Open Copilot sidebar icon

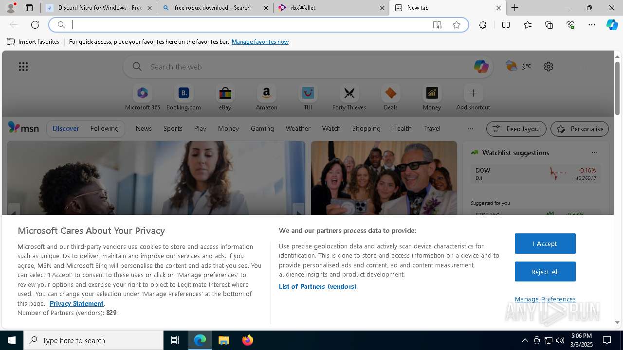pyautogui.click(x=612, y=25)
